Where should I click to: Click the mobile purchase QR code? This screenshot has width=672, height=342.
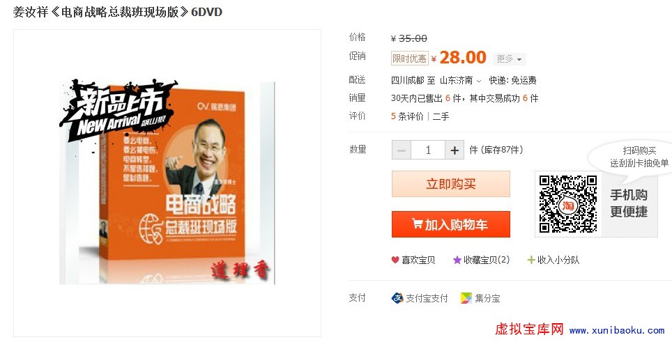coord(568,204)
